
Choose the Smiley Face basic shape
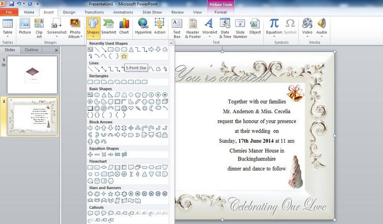124,108
